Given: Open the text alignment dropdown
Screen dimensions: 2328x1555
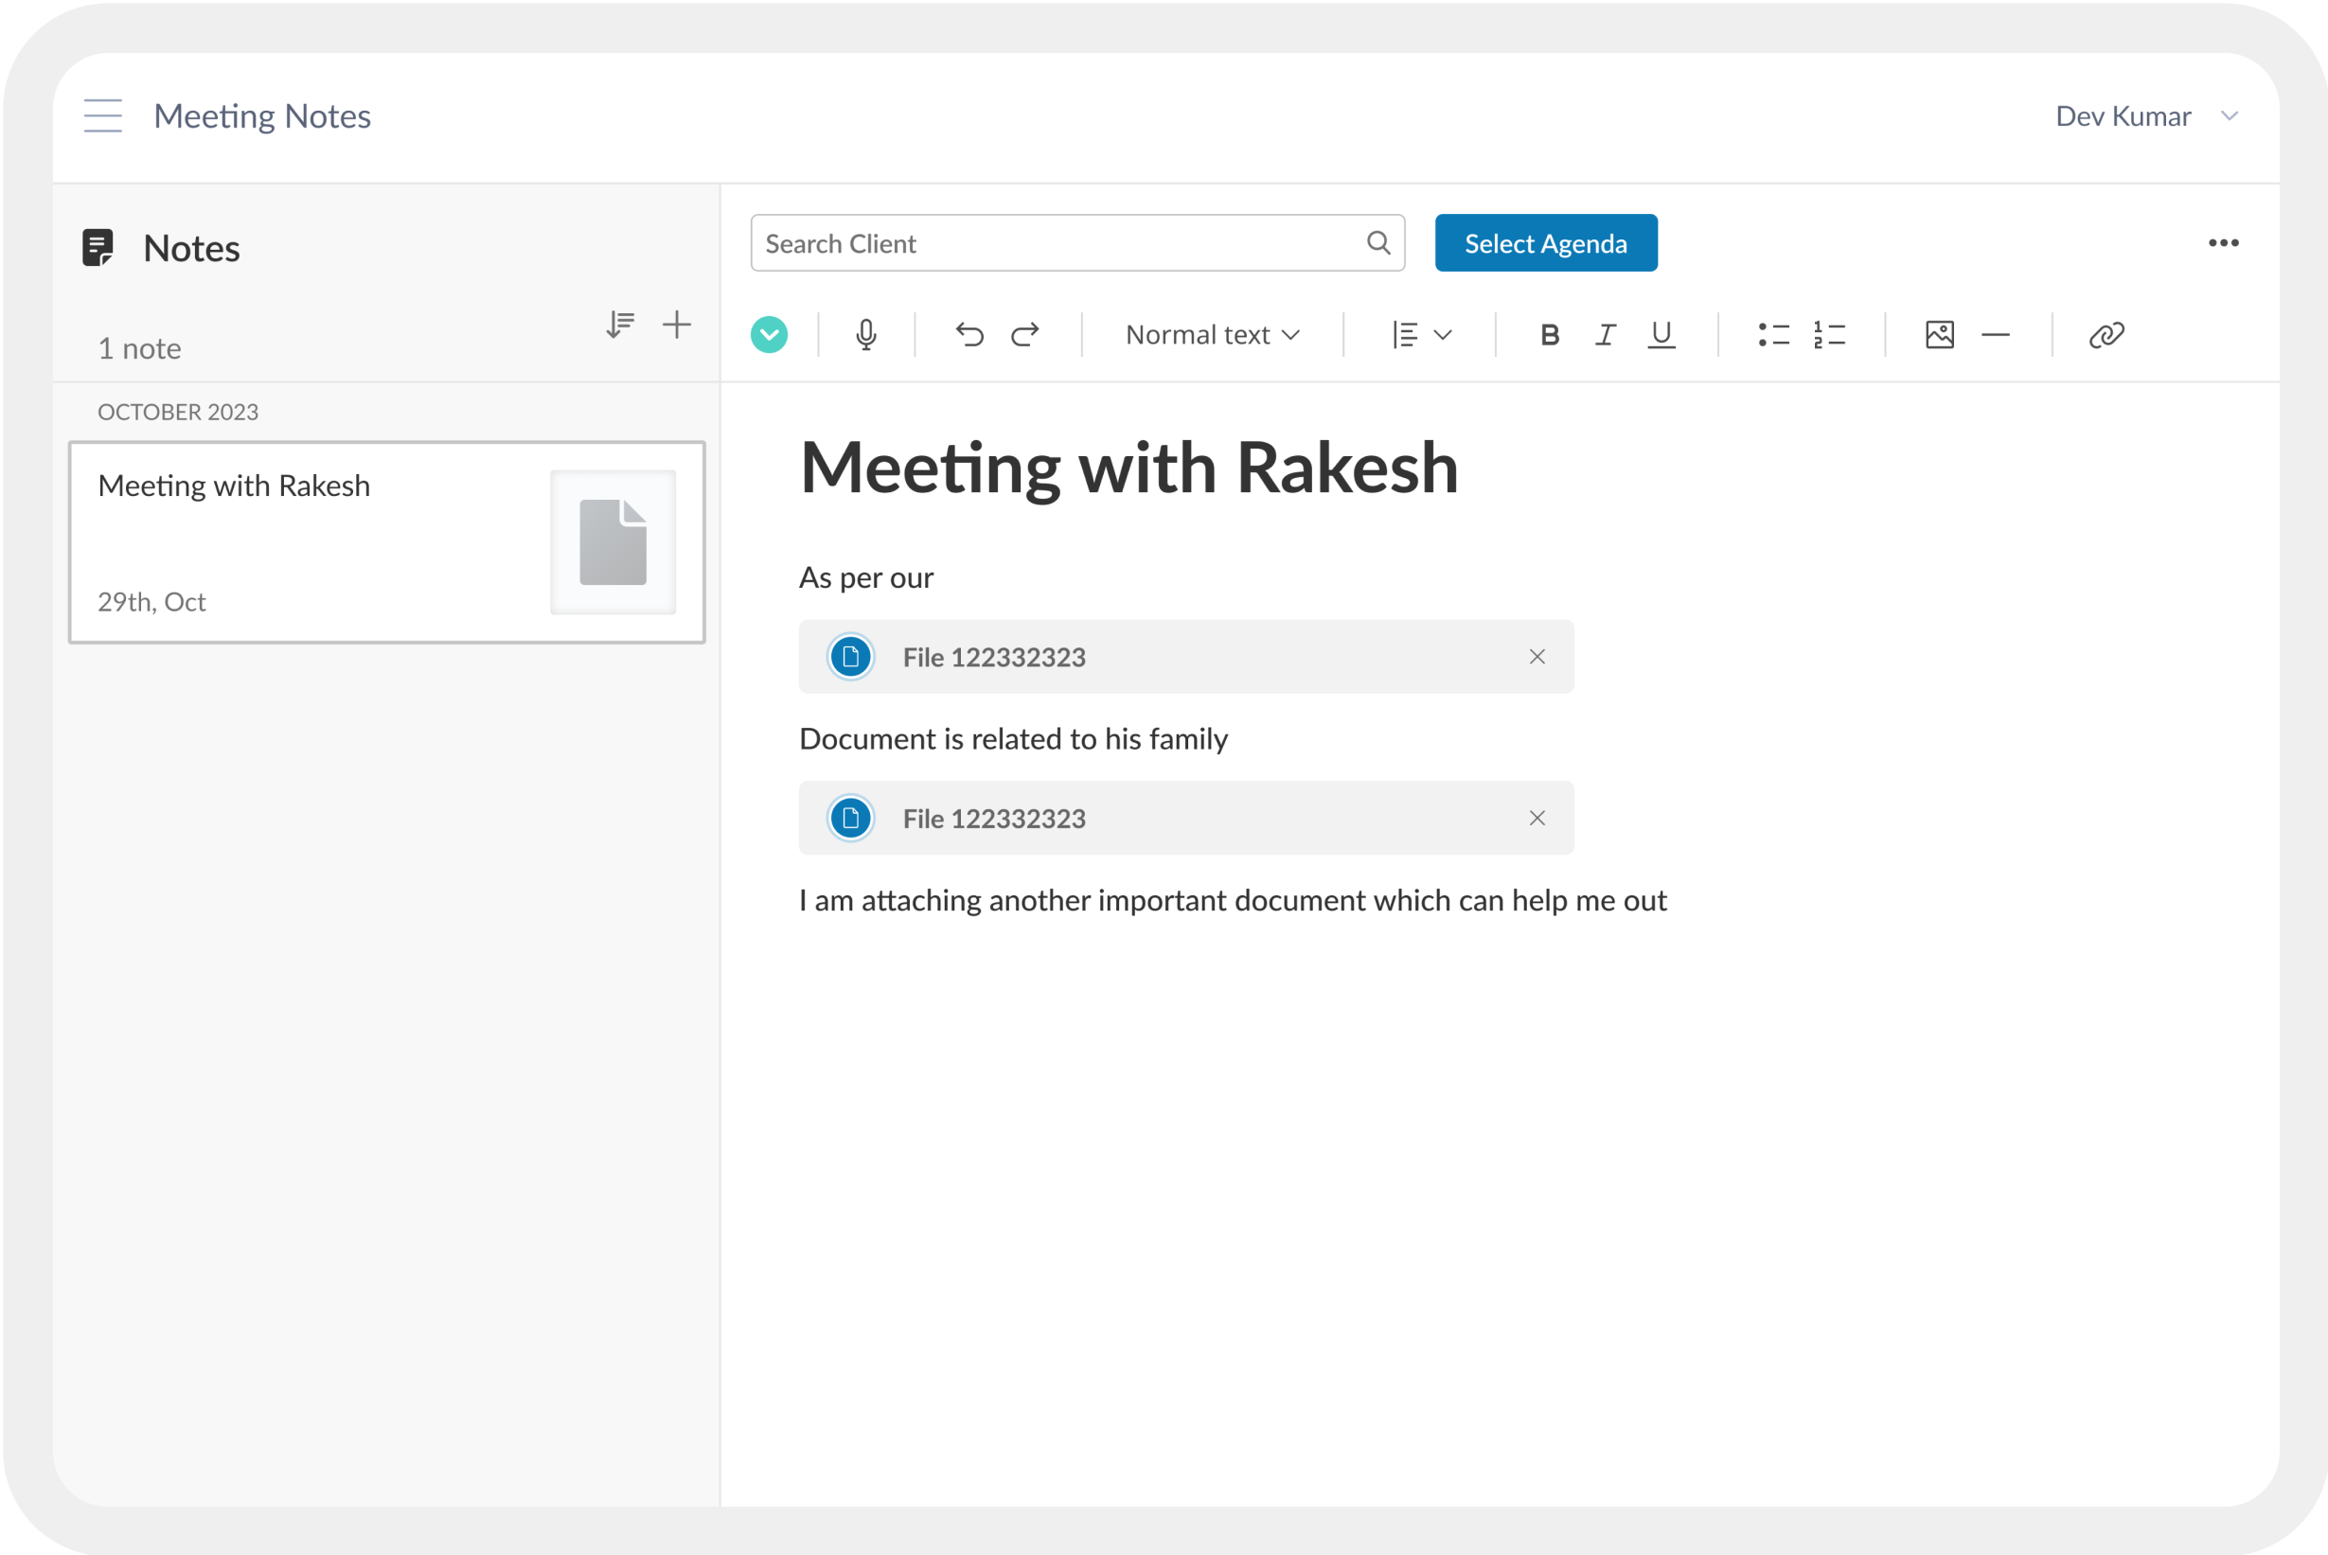Looking at the screenshot, I should [1421, 335].
